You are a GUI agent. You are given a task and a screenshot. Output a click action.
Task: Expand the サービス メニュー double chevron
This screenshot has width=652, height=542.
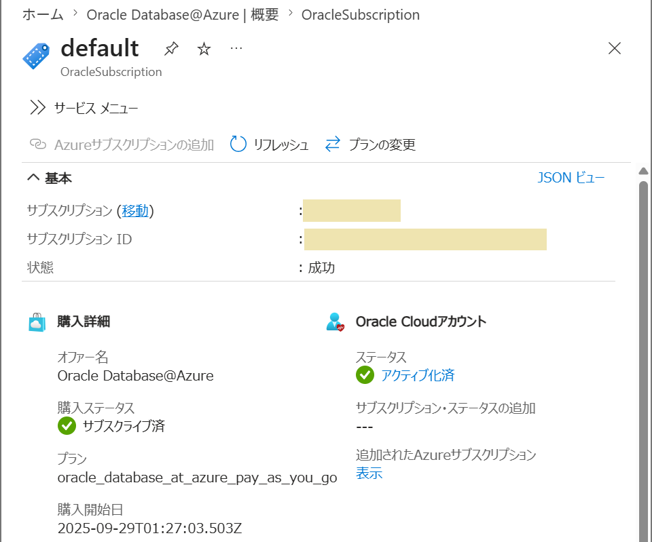[37, 107]
